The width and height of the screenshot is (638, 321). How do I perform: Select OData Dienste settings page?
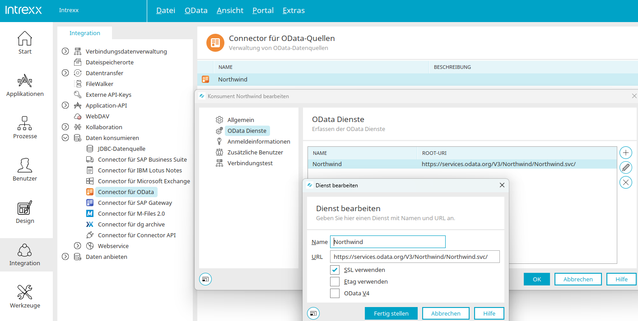[247, 131]
